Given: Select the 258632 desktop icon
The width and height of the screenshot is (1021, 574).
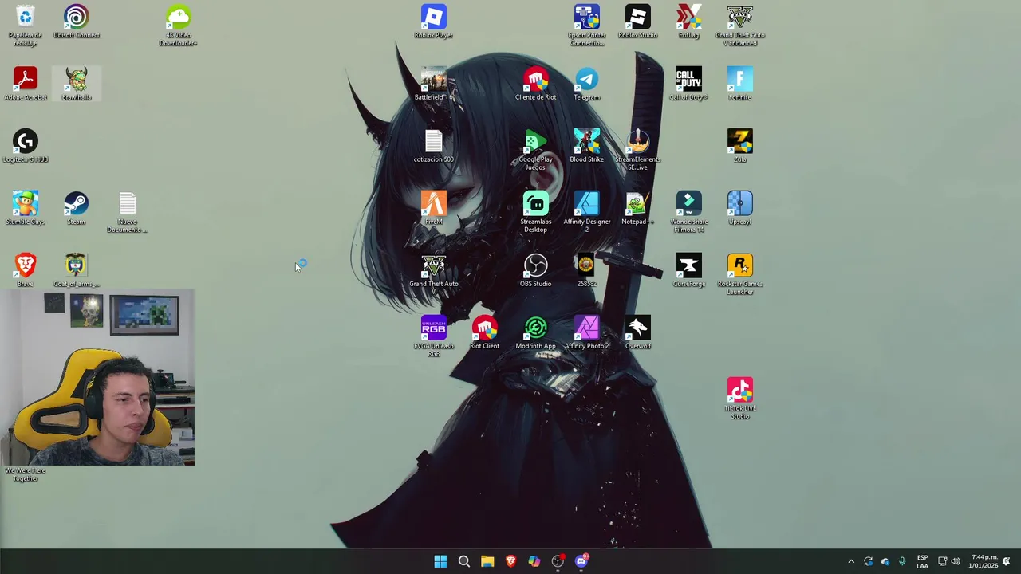Looking at the screenshot, I should 587,271.
